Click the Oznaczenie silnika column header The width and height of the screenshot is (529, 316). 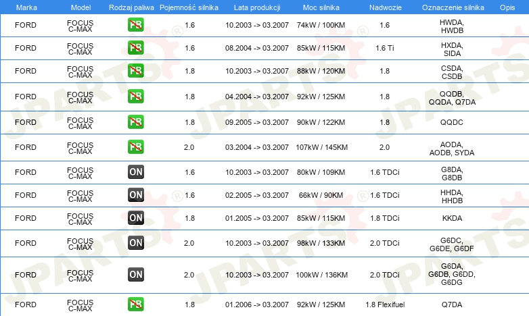point(453,7)
